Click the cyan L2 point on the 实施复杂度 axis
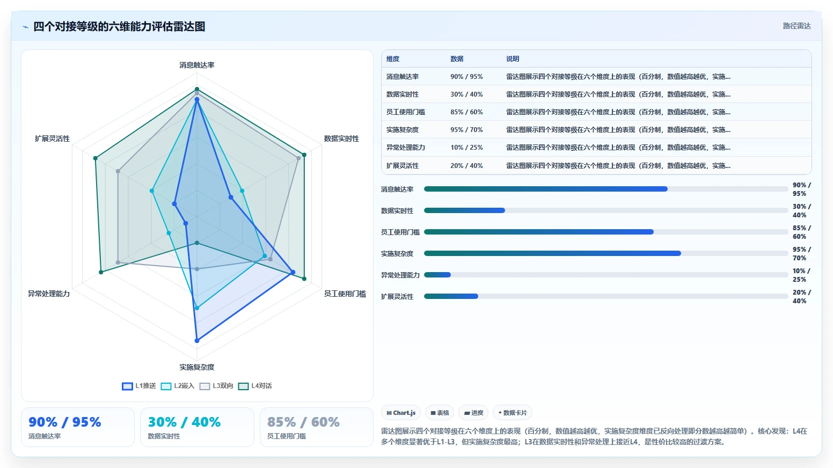Image resolution: width=833 pixels, height=468 pixels. click(x=197, y=308)
